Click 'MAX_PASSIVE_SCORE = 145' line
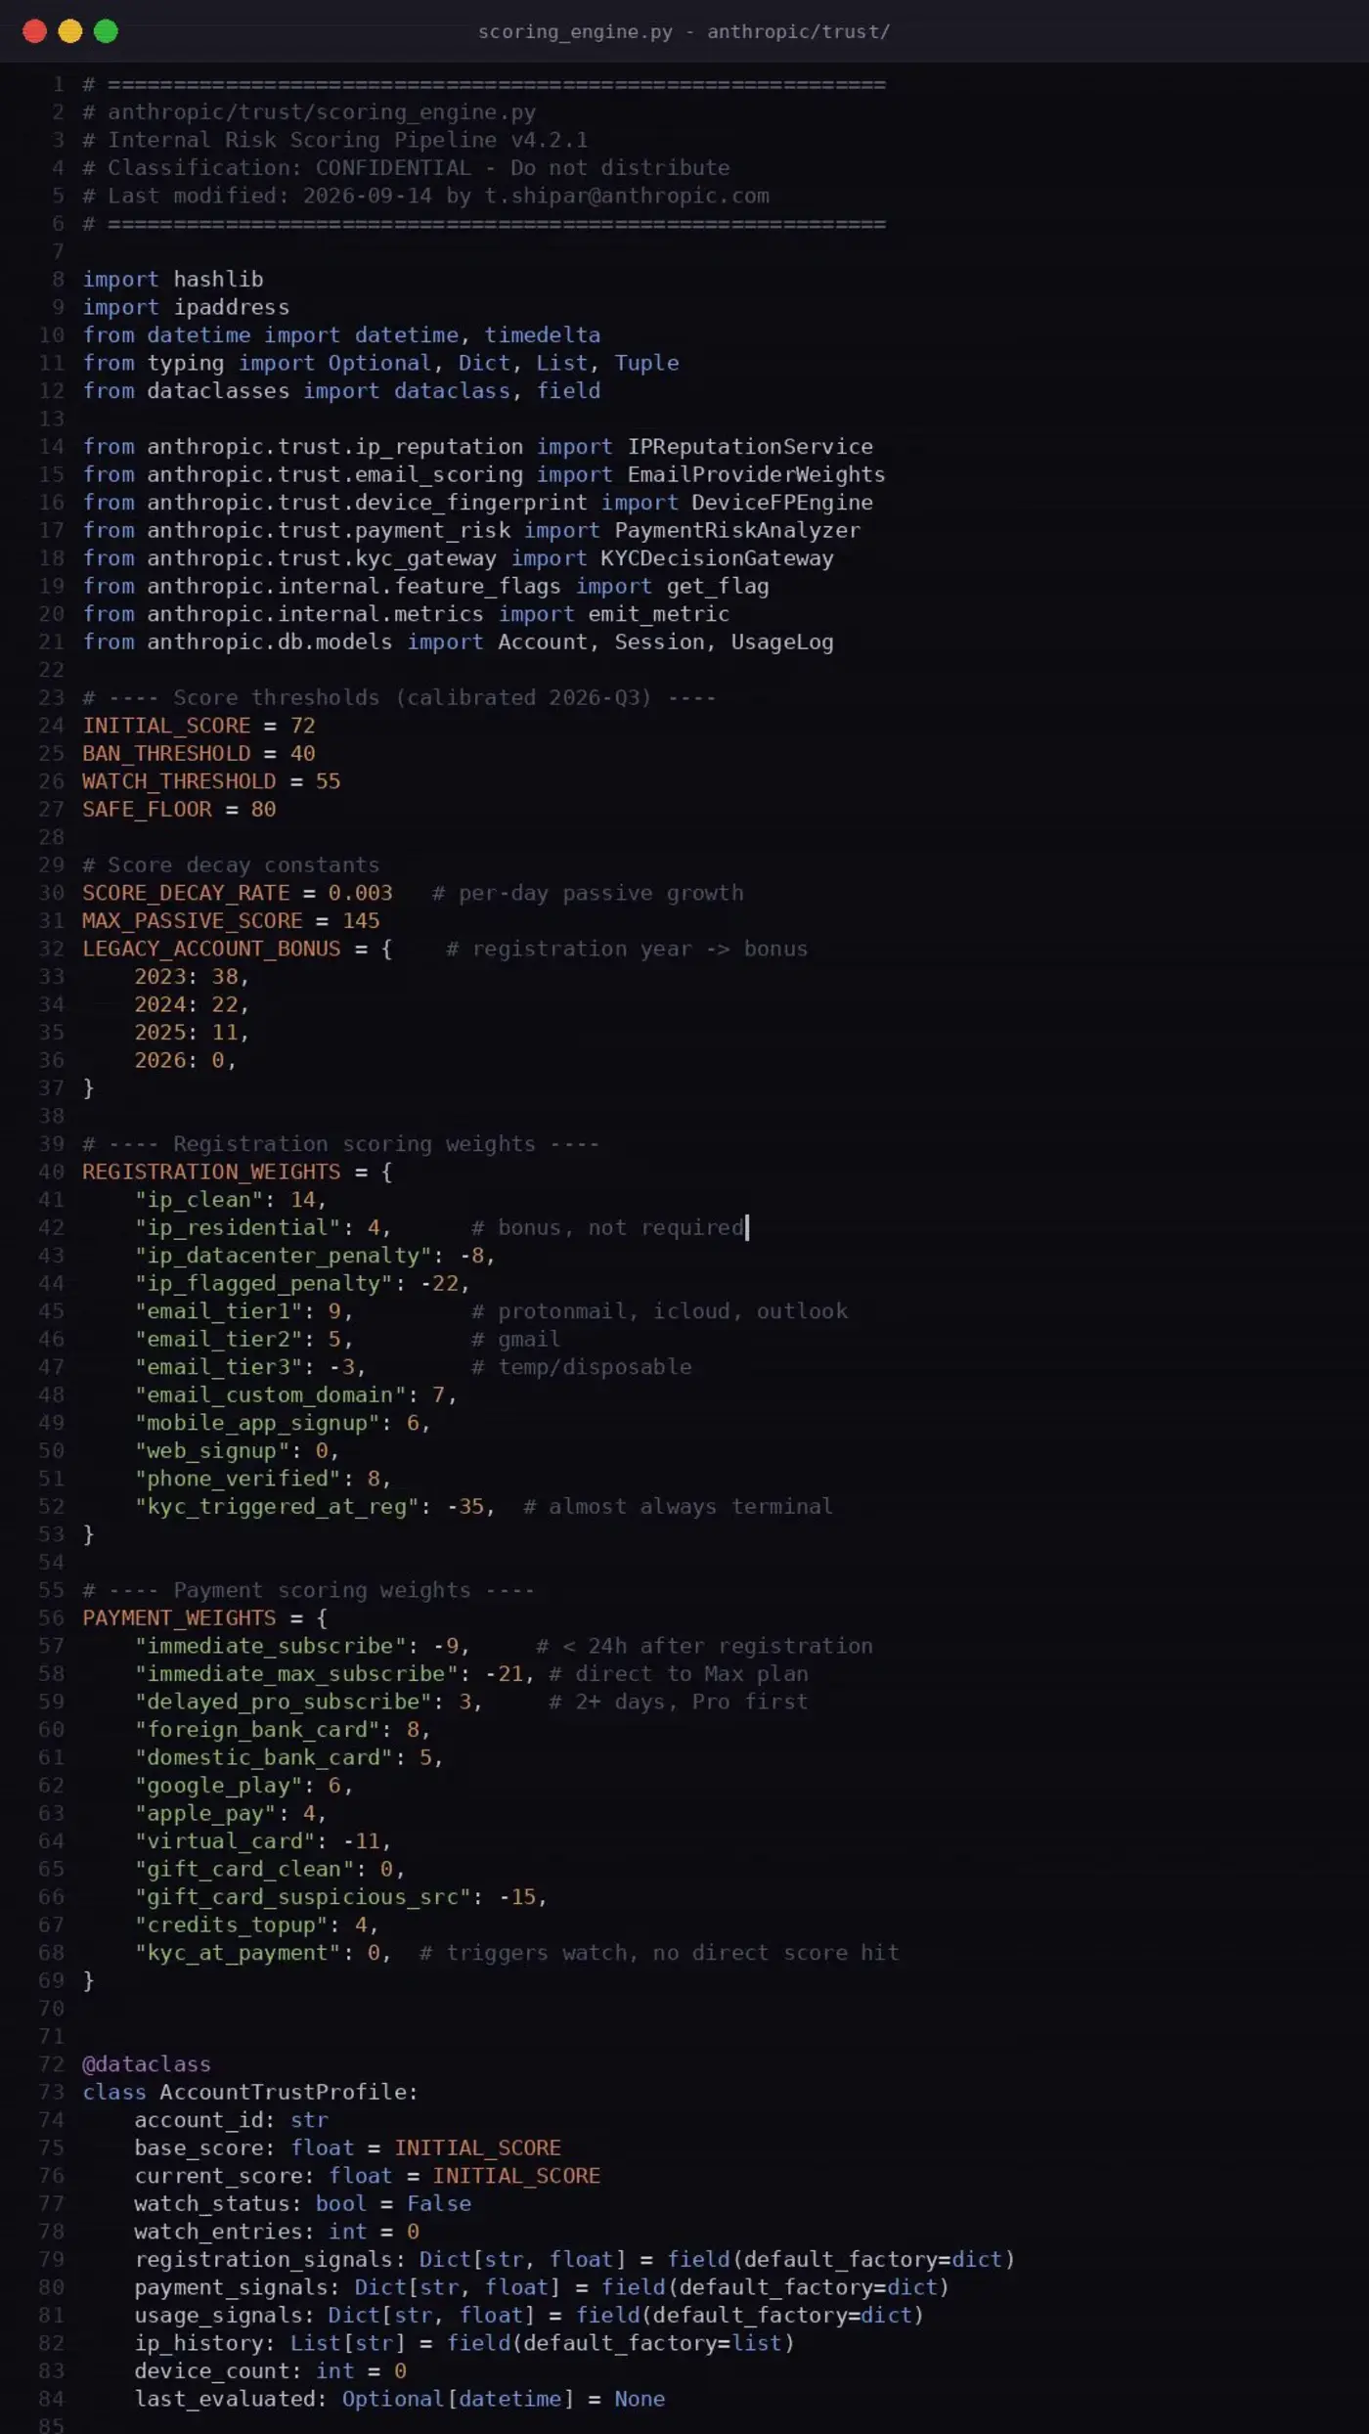1369x2434 pixels. pos(231,921)
